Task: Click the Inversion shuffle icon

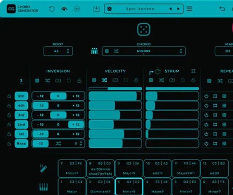Action: click(x=47, y=81)
